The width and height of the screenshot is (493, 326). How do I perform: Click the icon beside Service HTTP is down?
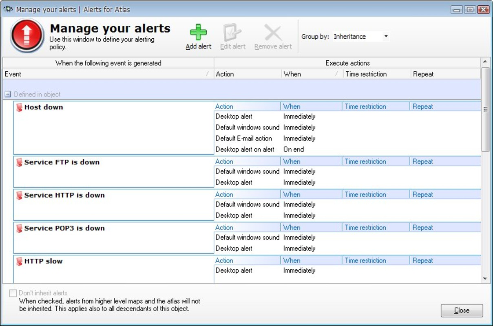click(19, 195)
